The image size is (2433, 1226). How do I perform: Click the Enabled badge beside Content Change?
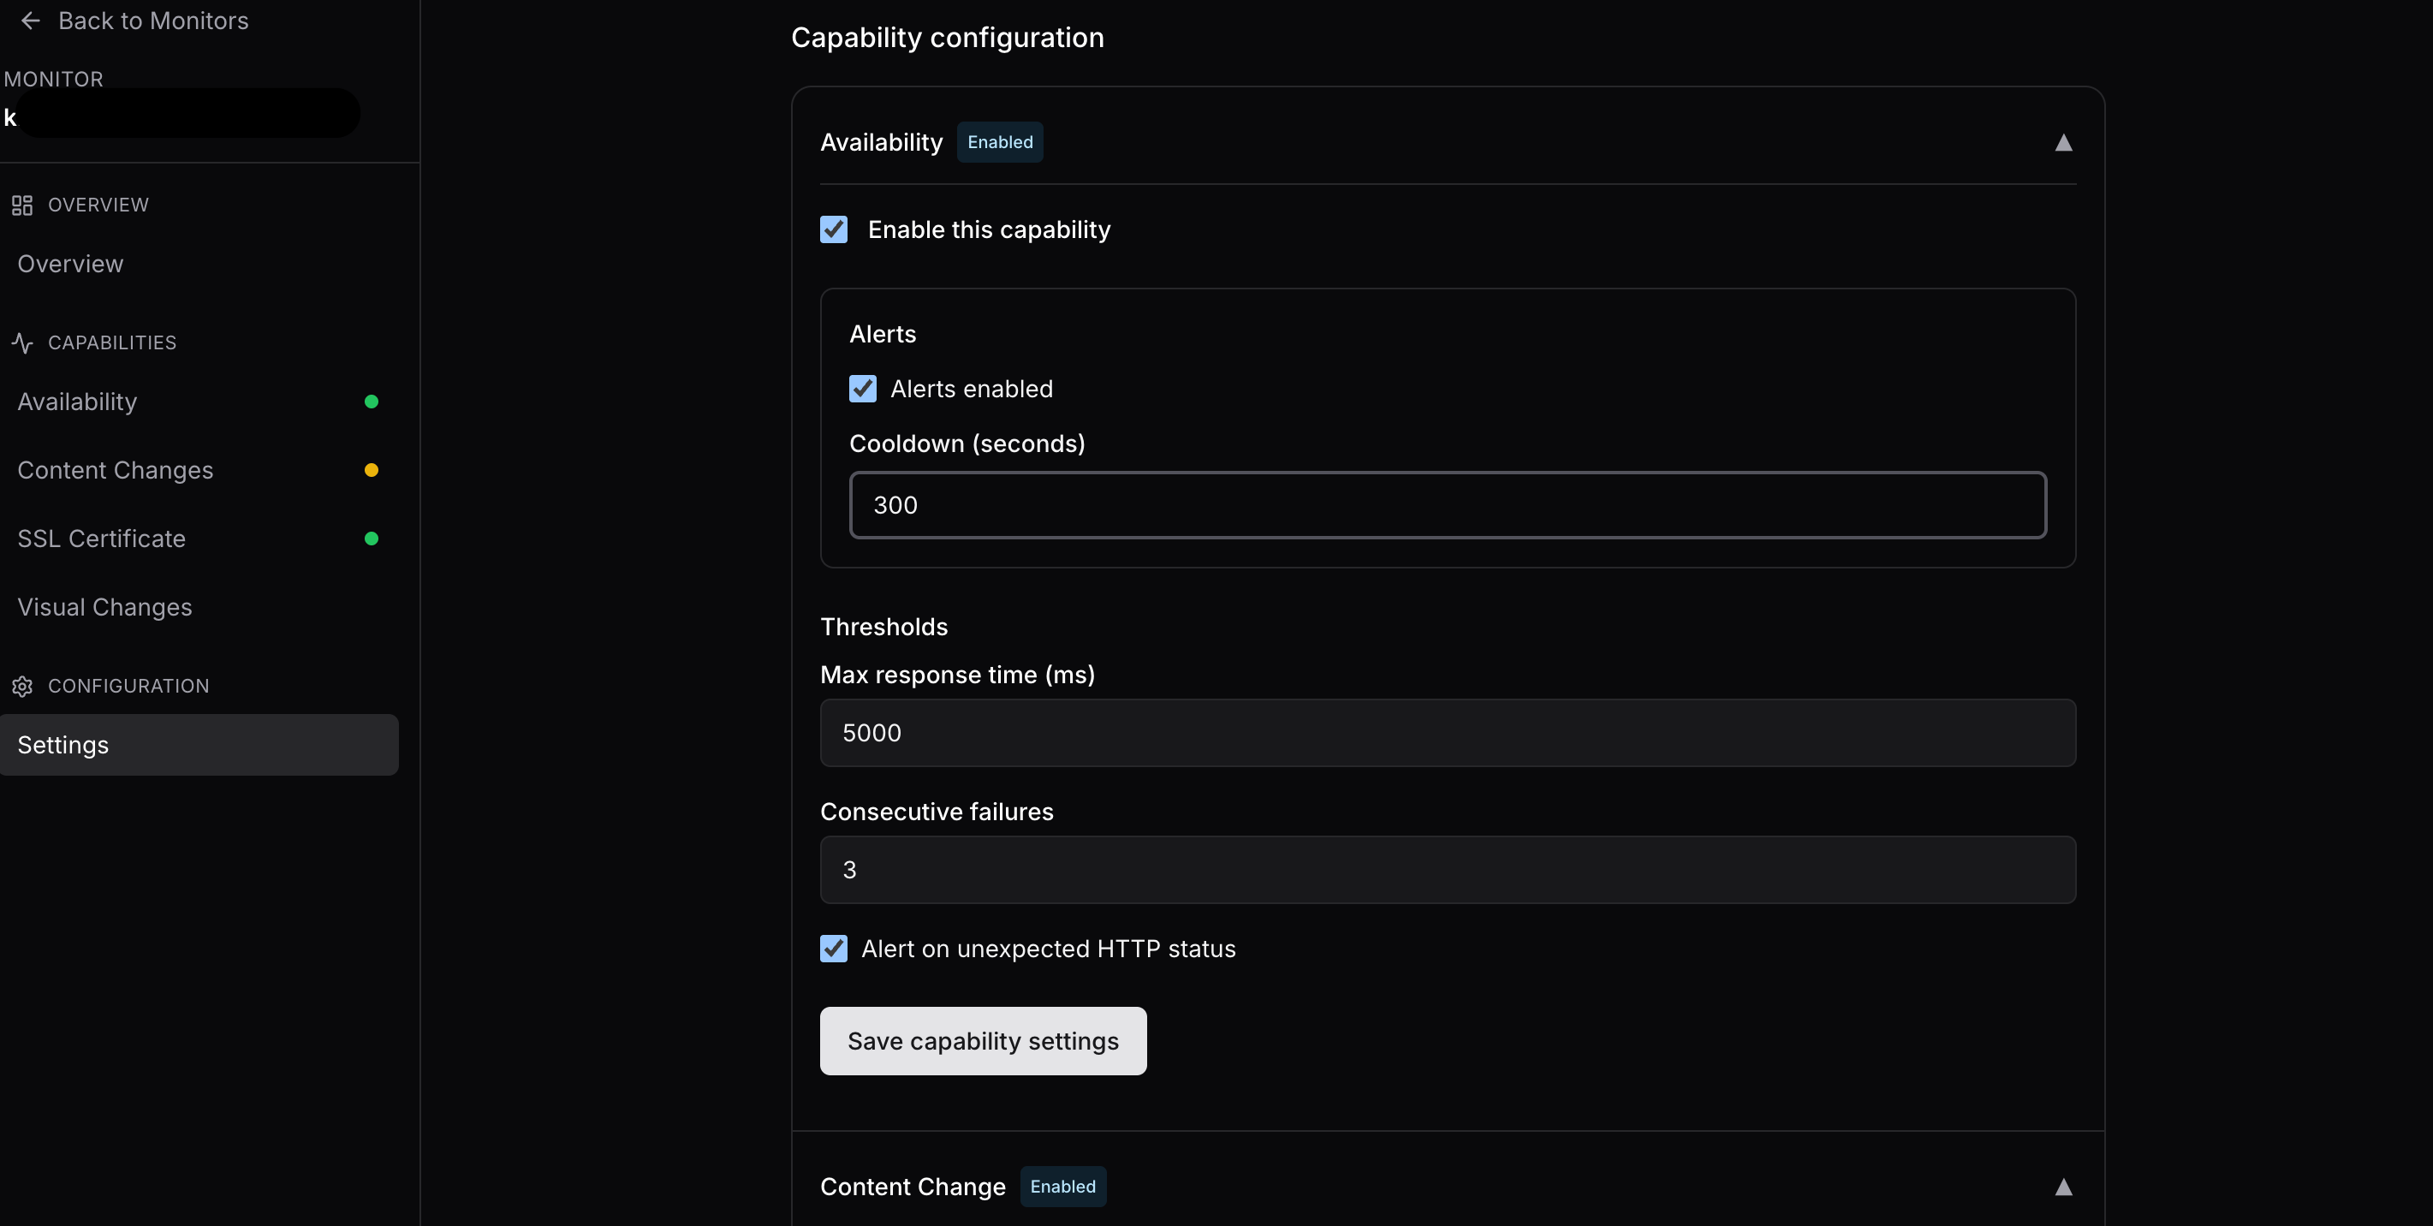(x=1062, y=1187)
